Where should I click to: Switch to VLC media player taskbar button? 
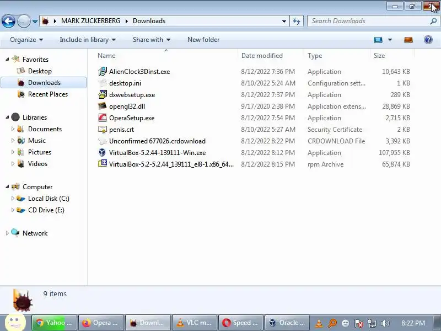click(195, 323)
